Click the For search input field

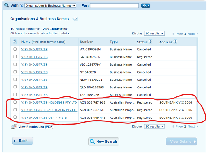114,6
